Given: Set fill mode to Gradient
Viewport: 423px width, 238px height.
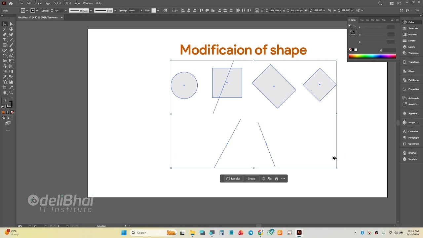Looking at the screenshot, I should click(x=8, y=112).
